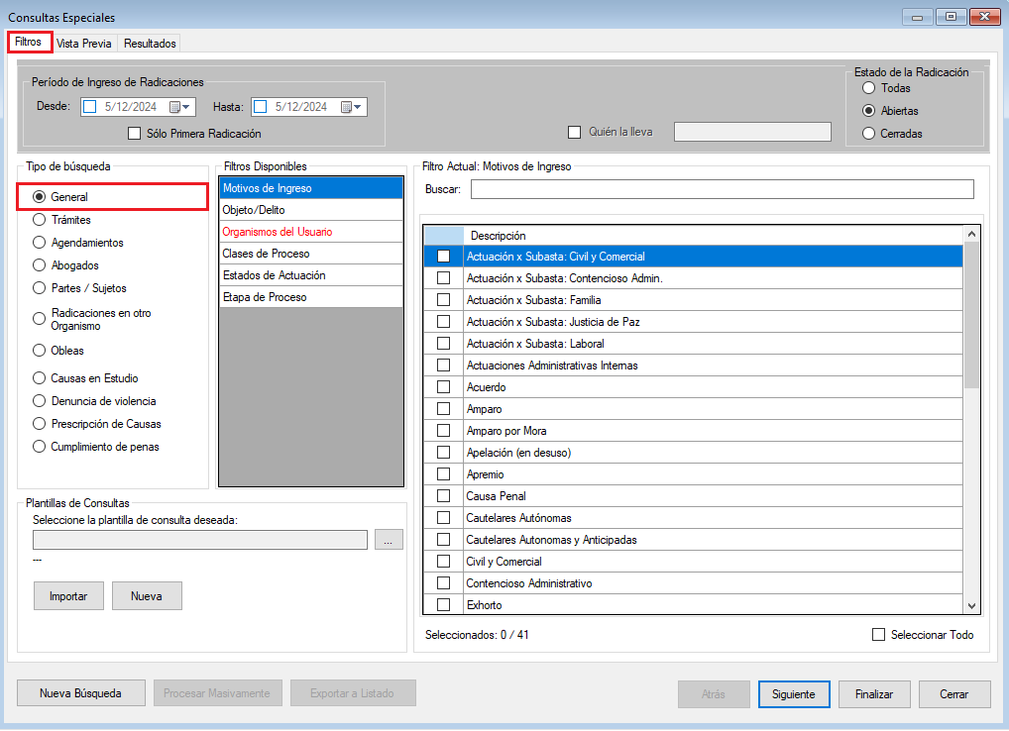Switch to the Vista Previa tab
This screenshot has width=1009, height=731.
click(x=84, y=44)
